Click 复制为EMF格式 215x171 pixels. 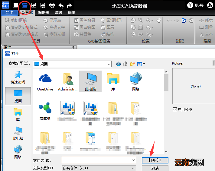(x=21, y=27)
